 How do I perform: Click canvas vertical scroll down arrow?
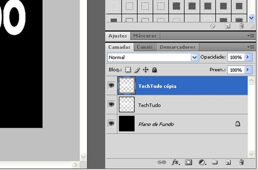83,157
